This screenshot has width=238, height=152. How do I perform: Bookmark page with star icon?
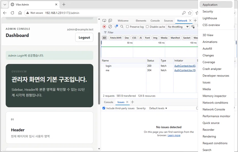(x=190, y=13)
